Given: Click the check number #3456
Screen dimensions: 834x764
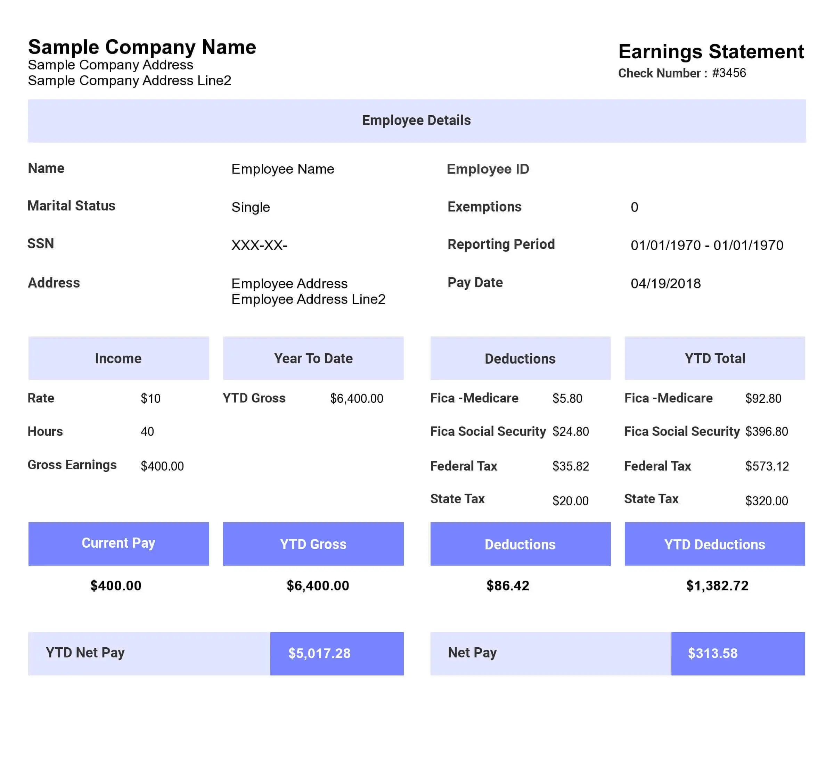Looking at the screenshot, I should (729, 73).
